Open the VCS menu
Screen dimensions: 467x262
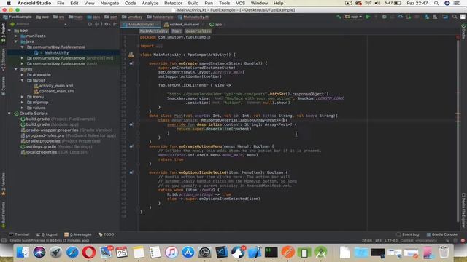[240, 3]
